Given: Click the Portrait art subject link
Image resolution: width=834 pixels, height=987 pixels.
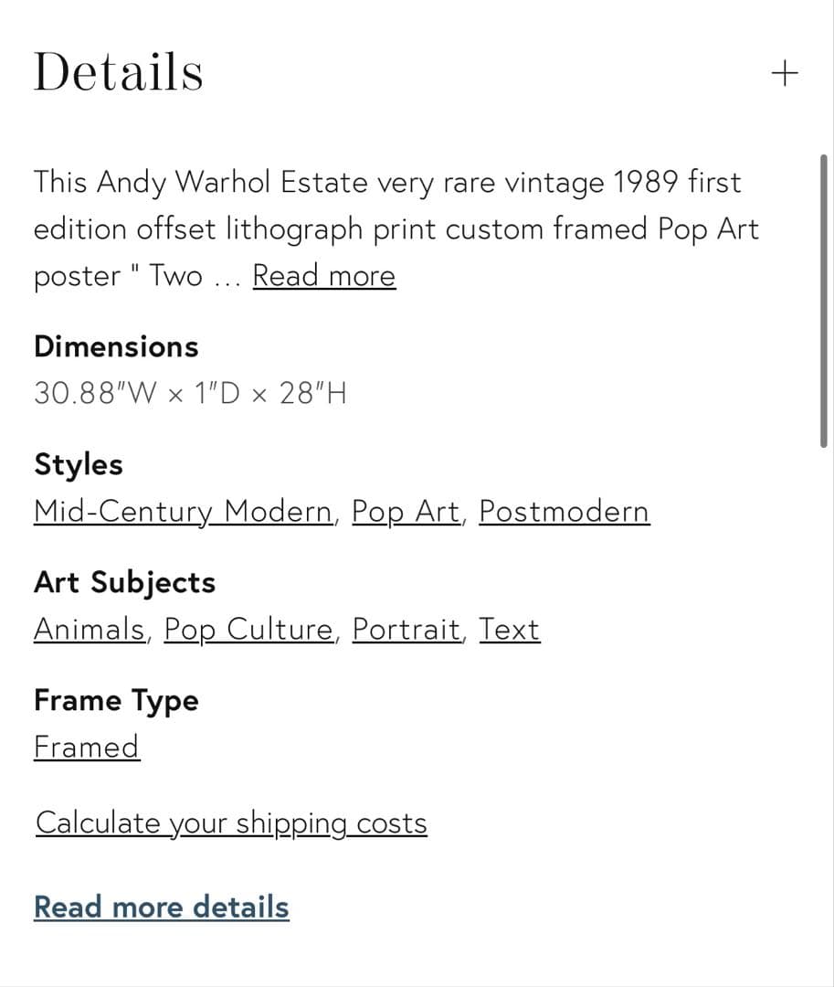Looking at the screenshot, I should (406, 630).
